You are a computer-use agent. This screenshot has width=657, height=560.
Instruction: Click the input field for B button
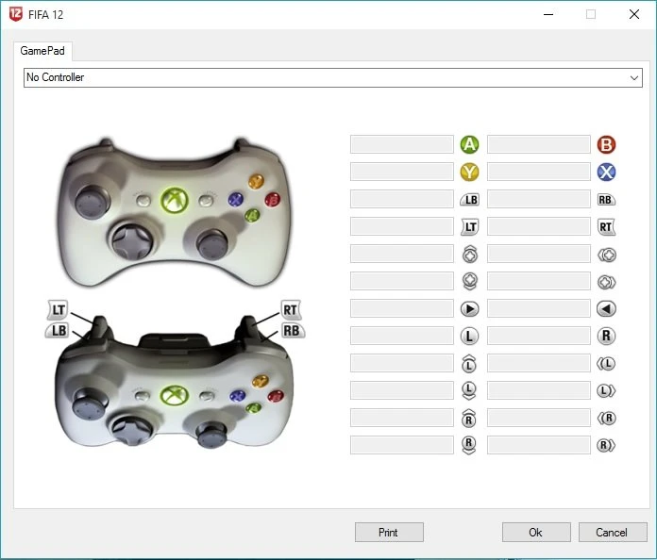coord(539,144)
